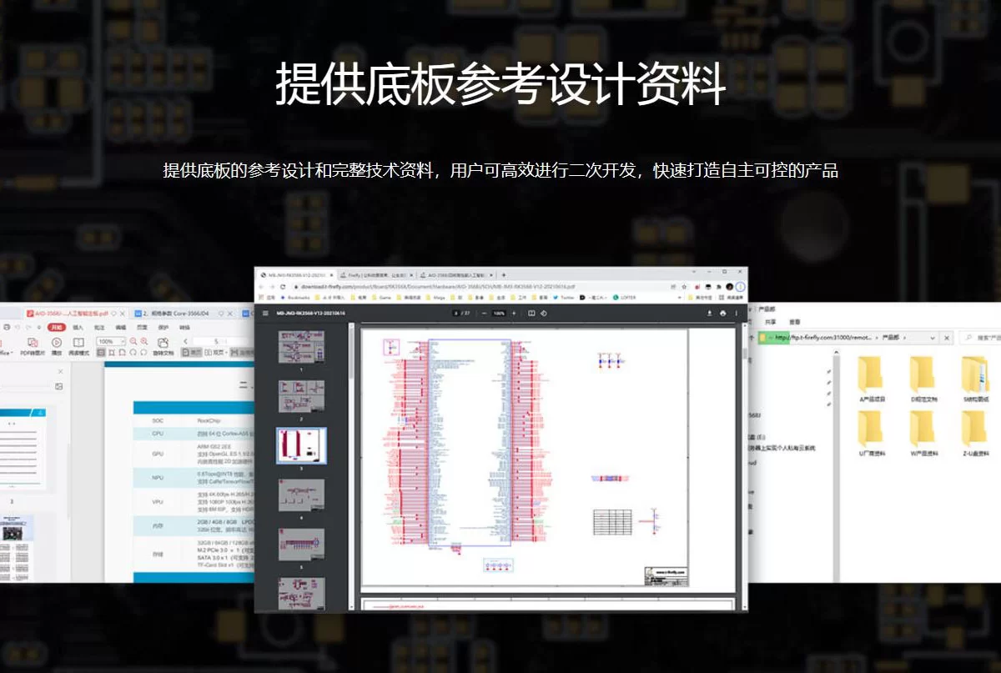Open the 查看 tab in Explorer ribbon

795,322
